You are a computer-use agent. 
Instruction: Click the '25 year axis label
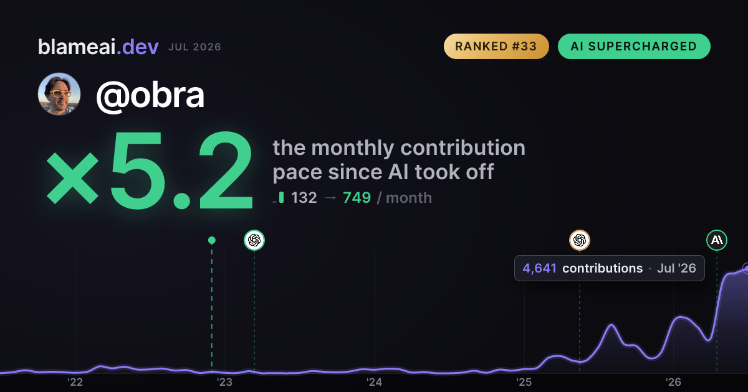(524, 382)
